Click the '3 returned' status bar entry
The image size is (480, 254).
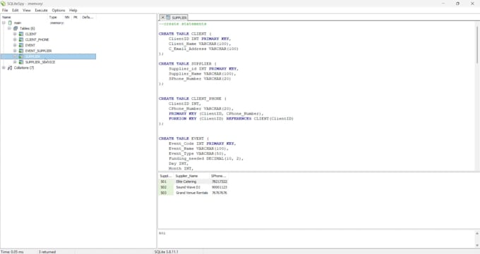pos(47,252)
